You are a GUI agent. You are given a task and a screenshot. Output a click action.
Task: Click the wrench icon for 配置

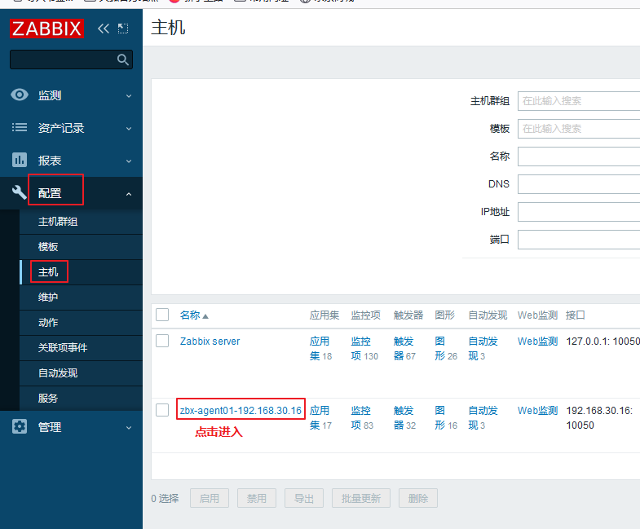pyautogui.click(x=20, y=192)
